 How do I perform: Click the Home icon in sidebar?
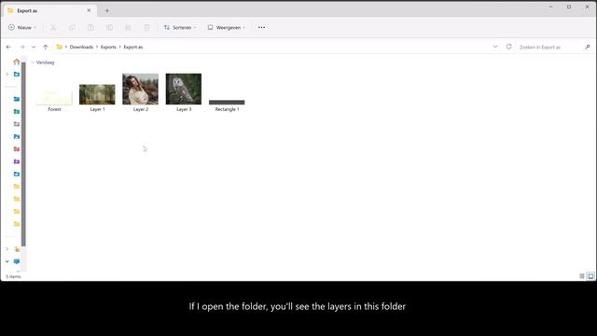coord(17,62)
